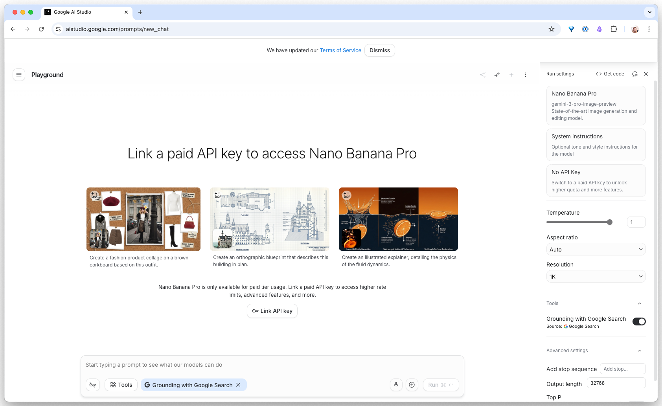
Task: Open the 1Password extension icon
Action: point(585,29)
